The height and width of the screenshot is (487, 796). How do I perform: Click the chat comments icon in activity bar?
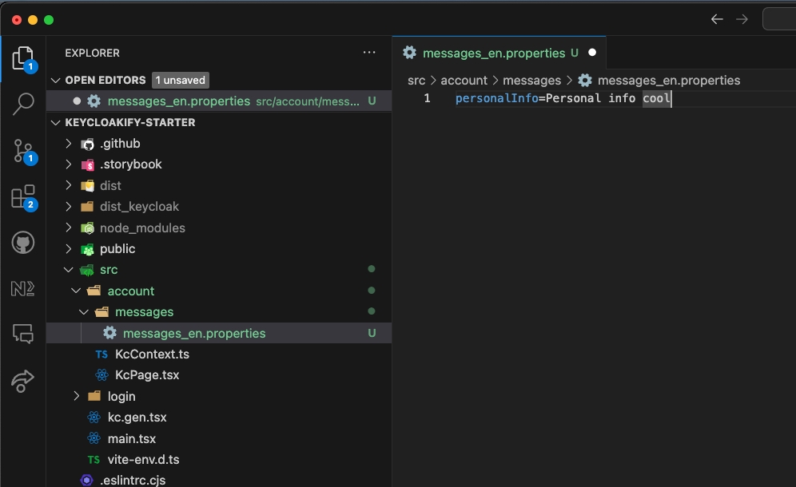click(23, 333)
